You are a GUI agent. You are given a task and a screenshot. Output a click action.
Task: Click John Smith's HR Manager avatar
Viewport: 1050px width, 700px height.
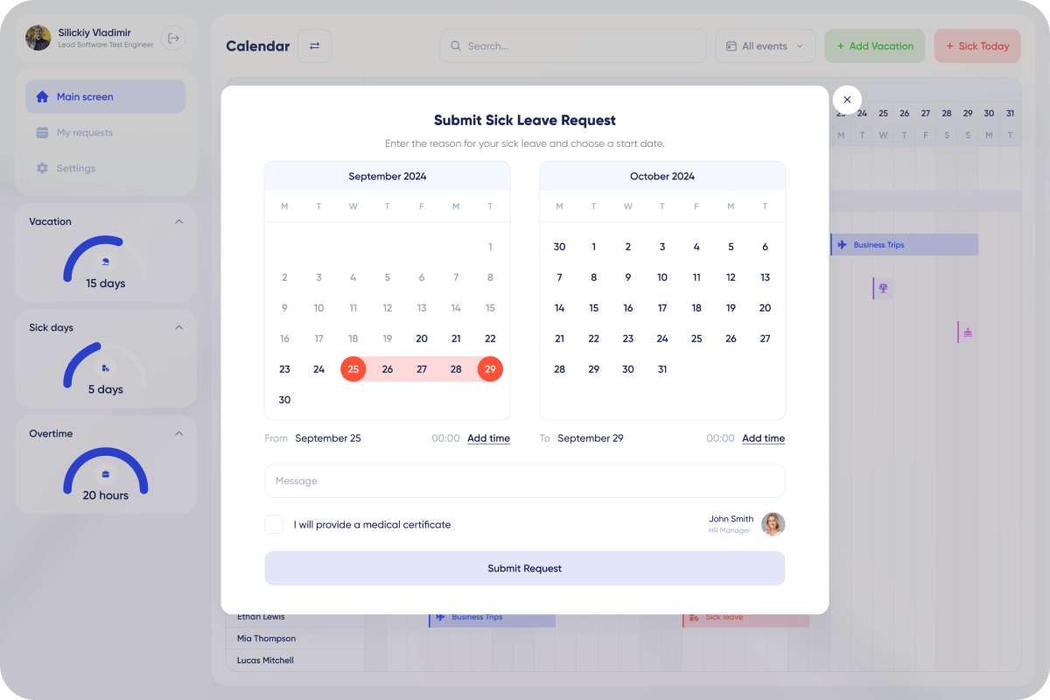pos(773,524)
